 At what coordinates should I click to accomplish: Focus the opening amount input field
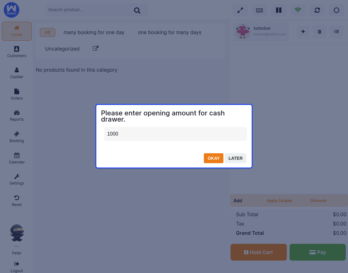[x=175, y=134]
